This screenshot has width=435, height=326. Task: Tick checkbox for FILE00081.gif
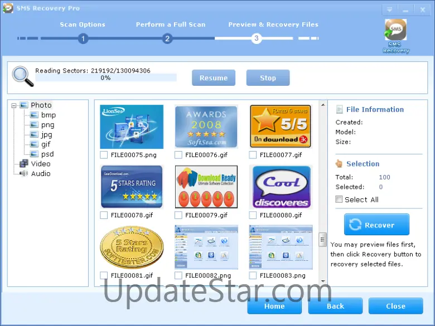(x=104, y=275)
